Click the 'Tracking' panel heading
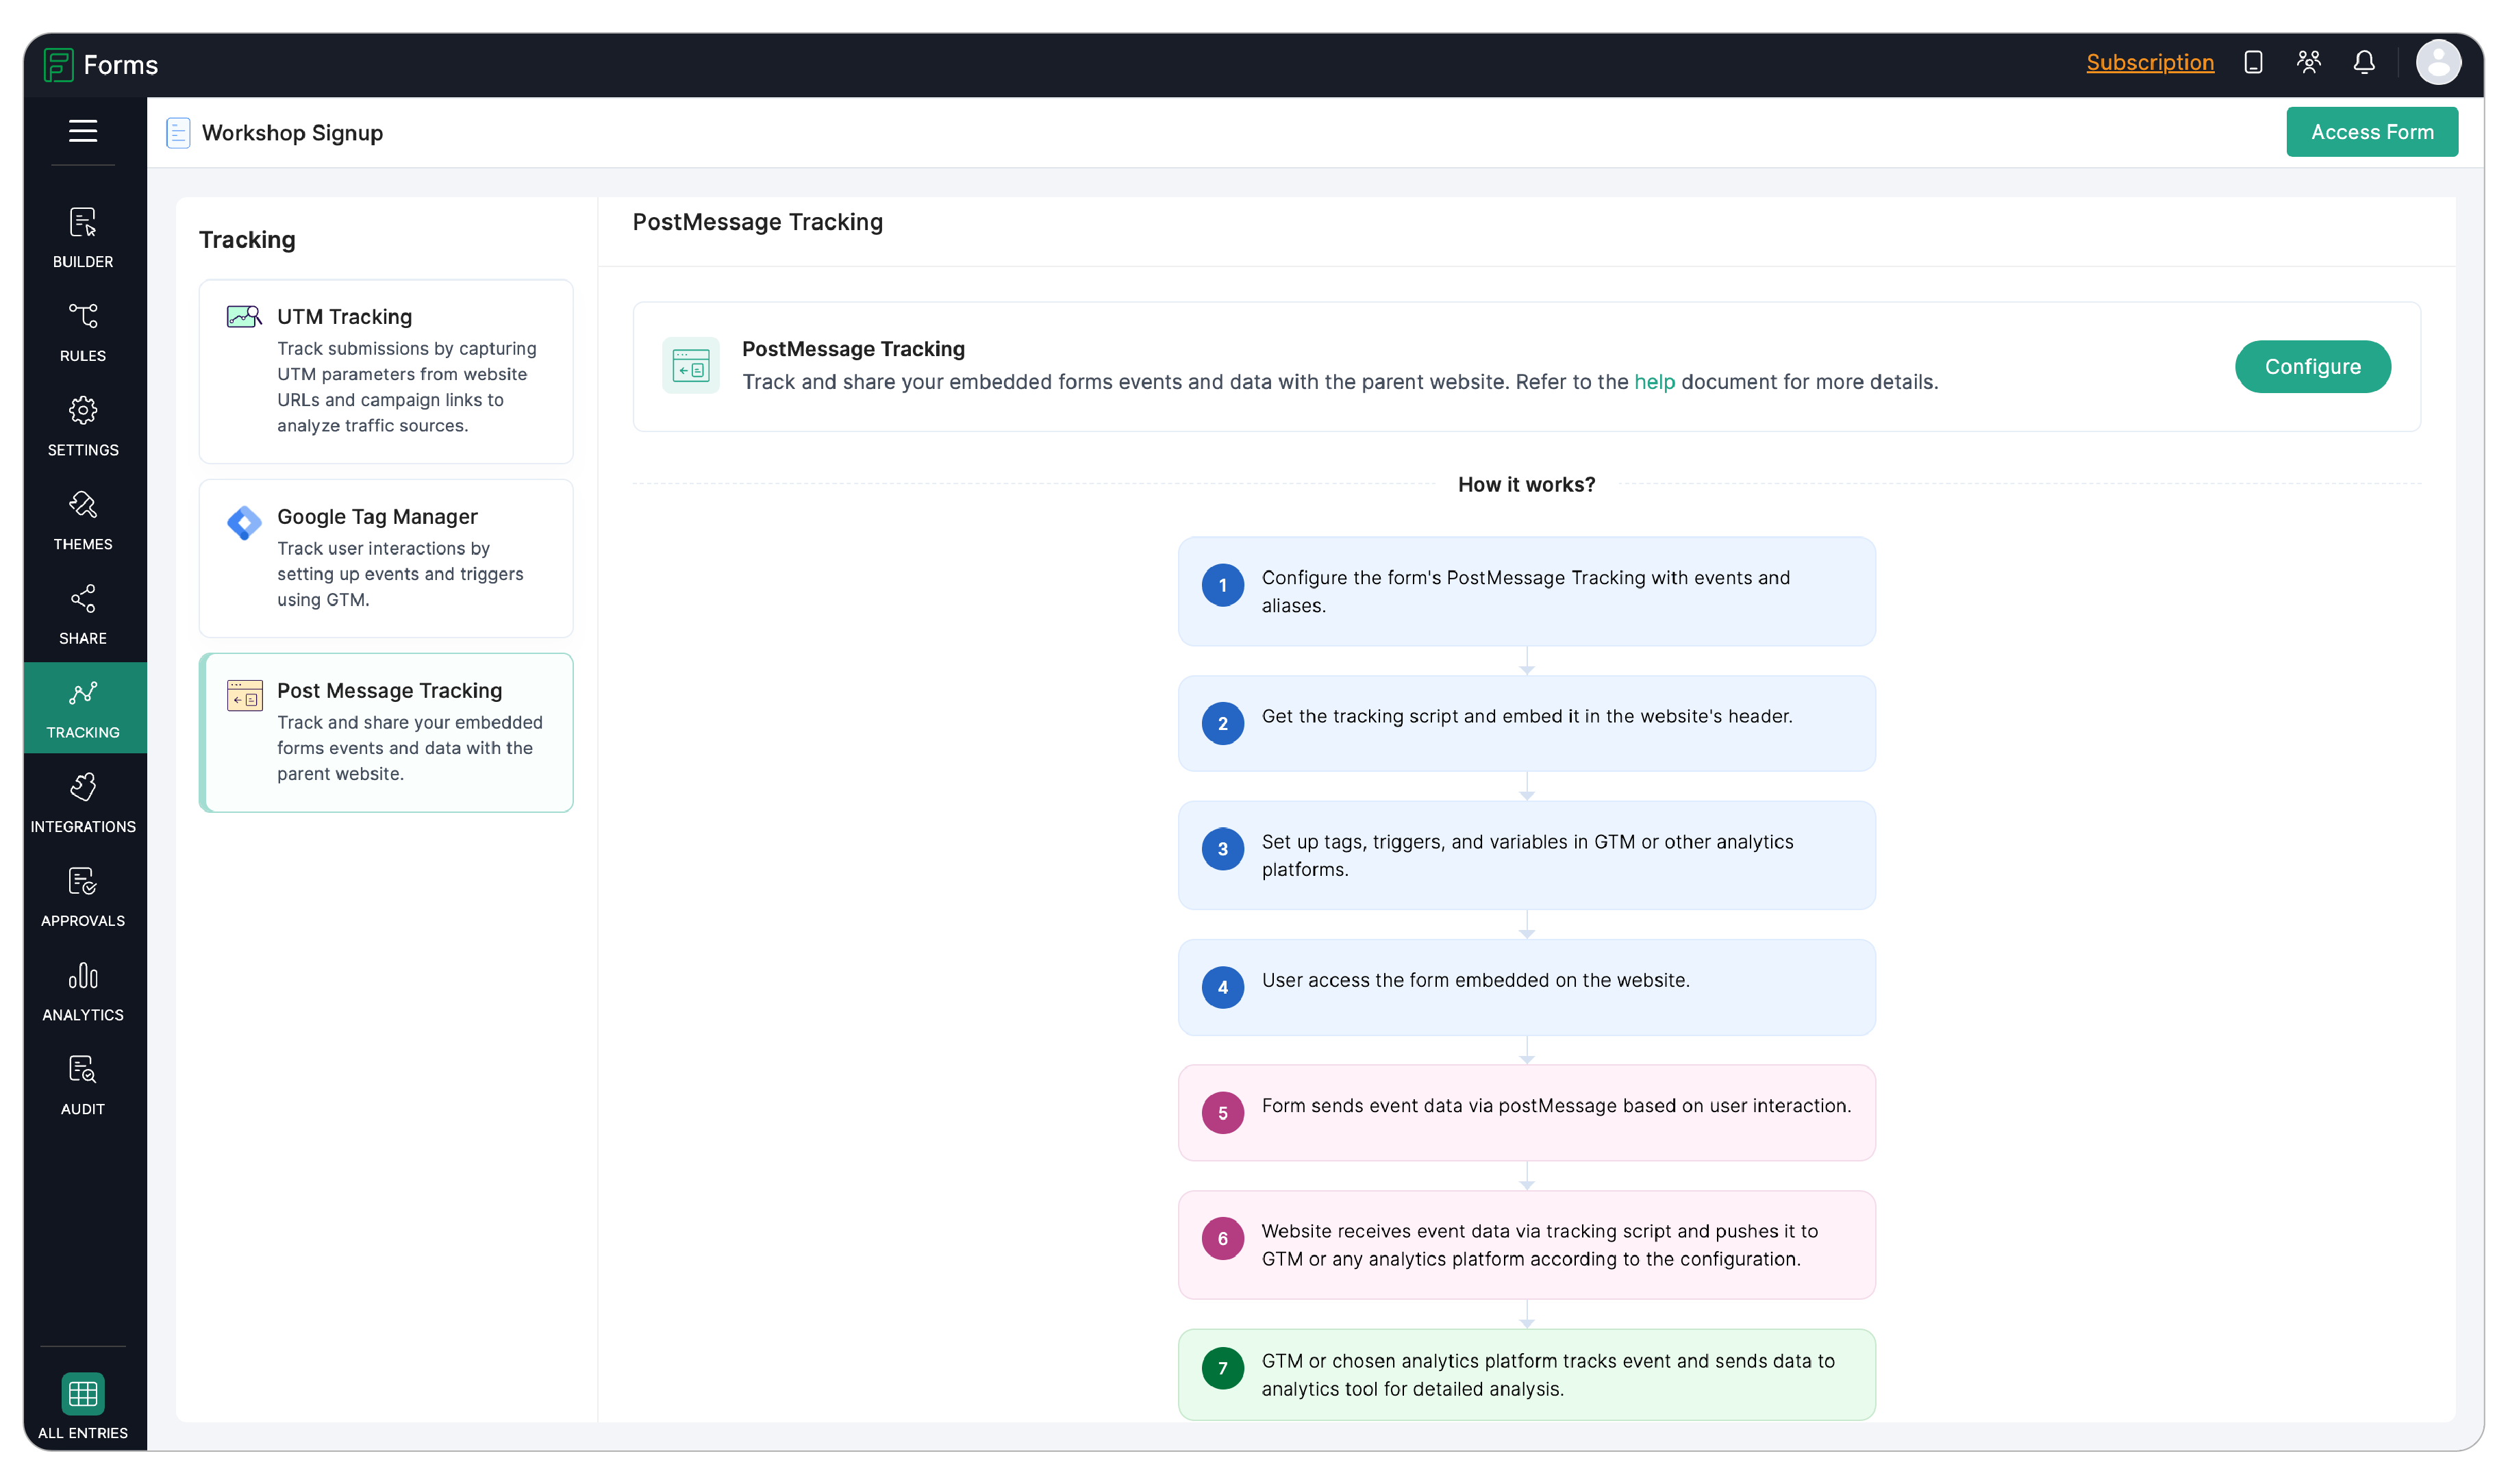The image size is (2508, 1484). 247,240
